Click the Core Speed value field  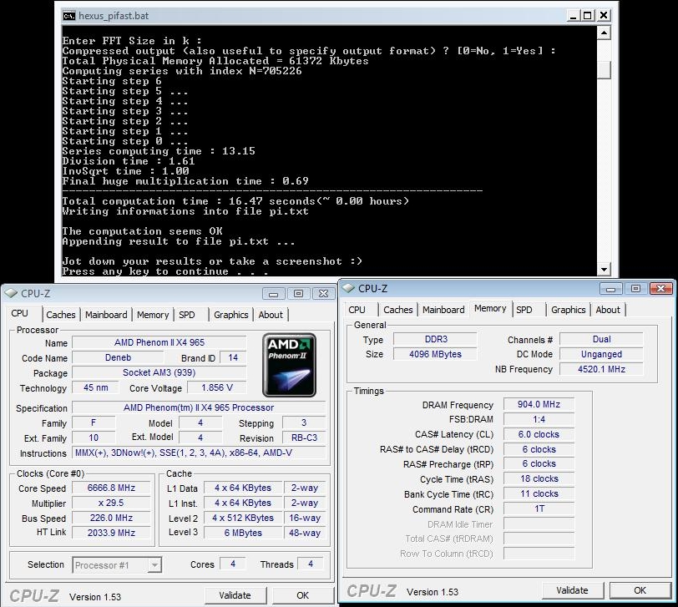(112, 488)
